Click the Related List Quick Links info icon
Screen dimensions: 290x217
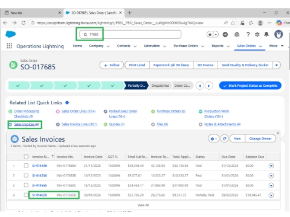coord(67,102)
